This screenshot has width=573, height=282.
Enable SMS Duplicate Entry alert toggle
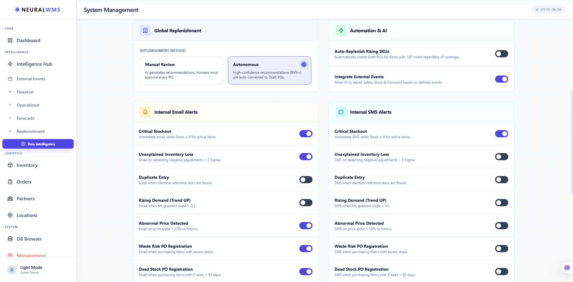point(501,180)
